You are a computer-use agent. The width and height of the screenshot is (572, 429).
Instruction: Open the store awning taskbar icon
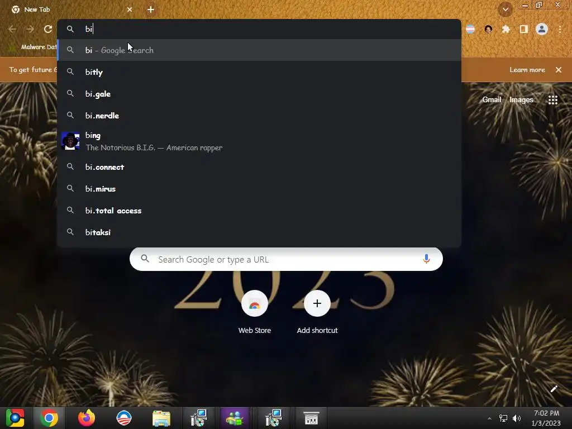(311, 418)
